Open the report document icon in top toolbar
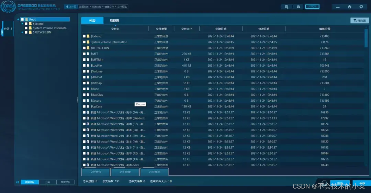Viewport: 371px width, 193px height. click(x=286, y=7)
